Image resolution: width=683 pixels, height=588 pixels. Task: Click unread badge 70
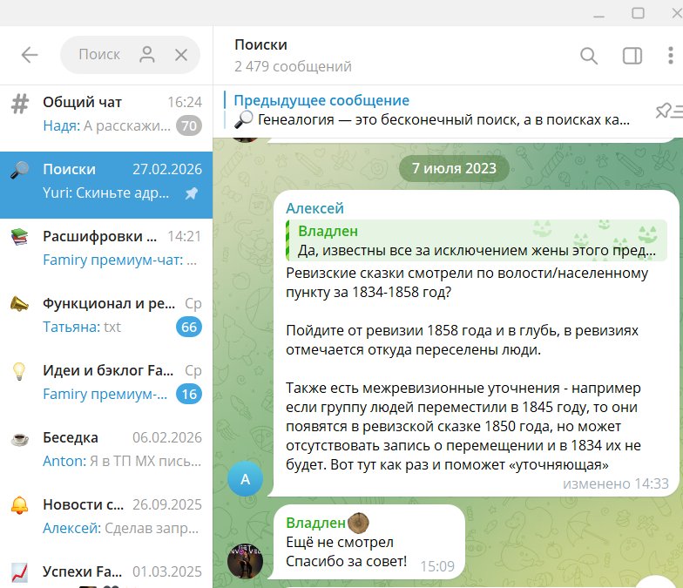click(x=188, y=125)
